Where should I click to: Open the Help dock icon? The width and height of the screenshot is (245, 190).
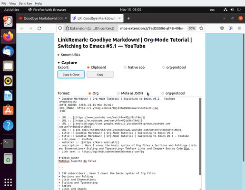[x=8, y=125]
